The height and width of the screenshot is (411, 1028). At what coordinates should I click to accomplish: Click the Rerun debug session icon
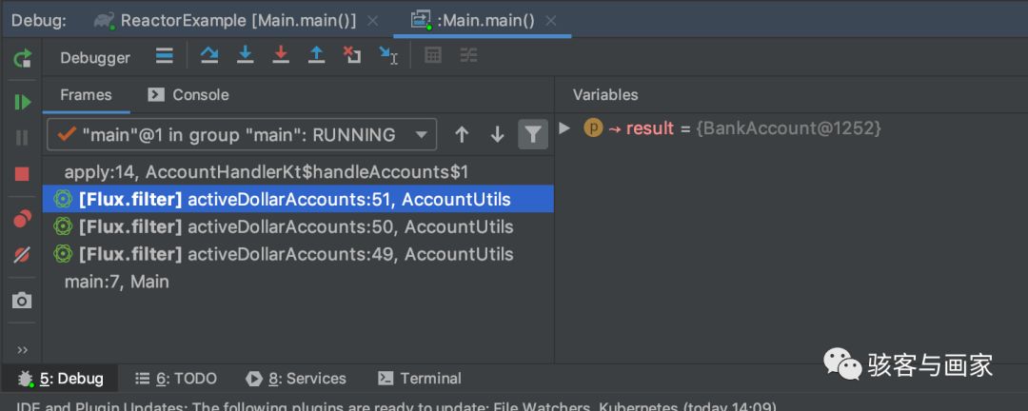(x=22, y=59)
